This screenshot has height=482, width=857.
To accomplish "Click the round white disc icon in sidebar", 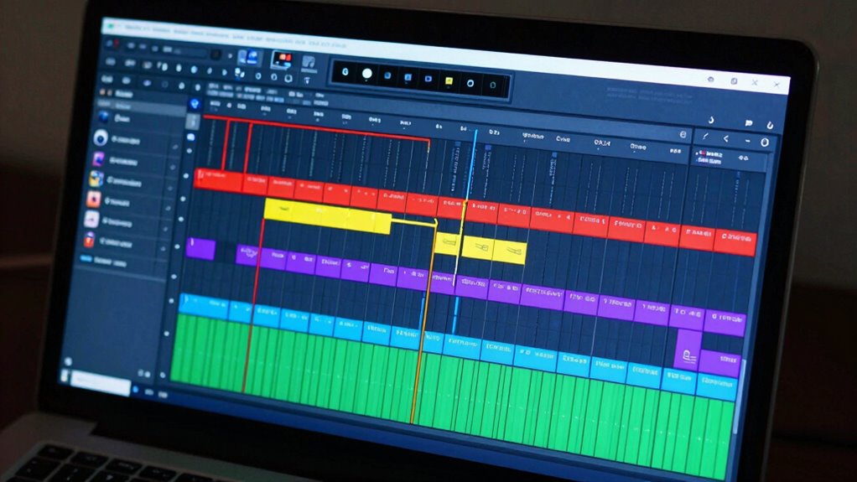I will (101, 137).
